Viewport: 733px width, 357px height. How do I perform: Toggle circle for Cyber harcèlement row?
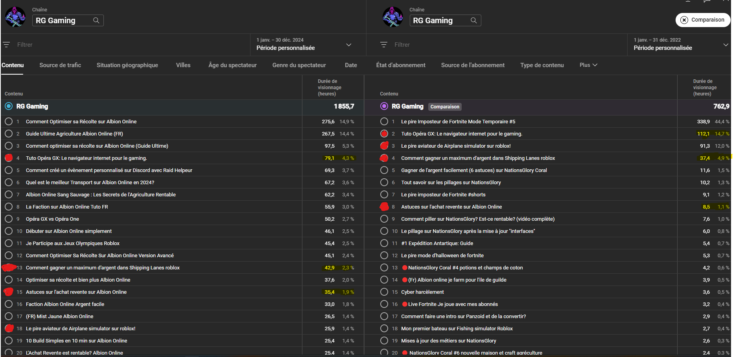coord(384,292)
